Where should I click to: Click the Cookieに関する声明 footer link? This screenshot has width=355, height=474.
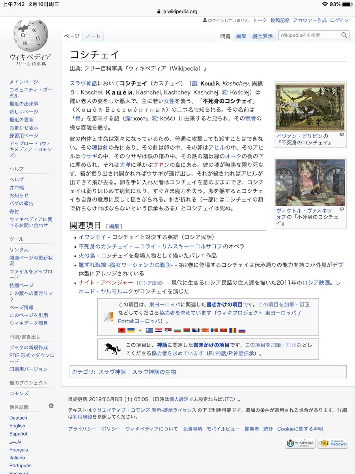300,429
